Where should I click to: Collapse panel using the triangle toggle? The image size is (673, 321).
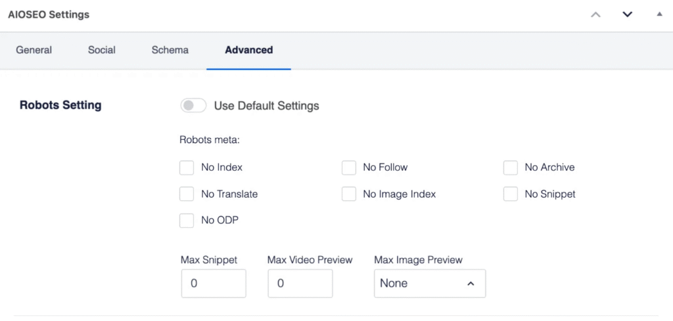(x=659, y=14)
